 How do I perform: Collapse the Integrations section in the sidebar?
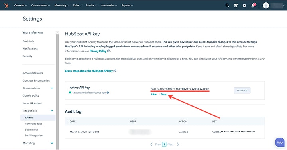point(52,111)
